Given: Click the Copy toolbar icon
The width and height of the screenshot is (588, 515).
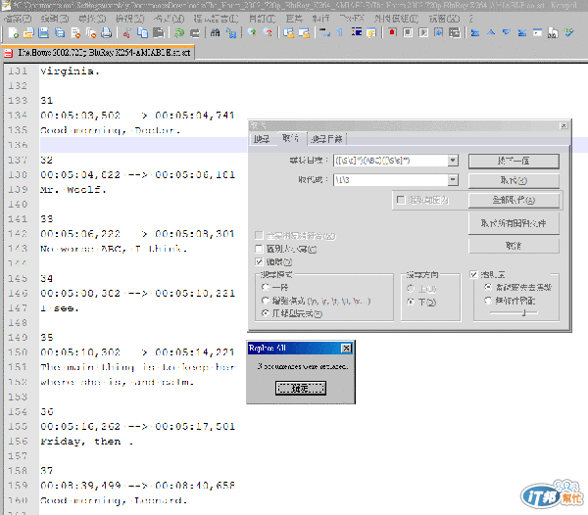Looking at the screenshot, I should coord(142,33).
